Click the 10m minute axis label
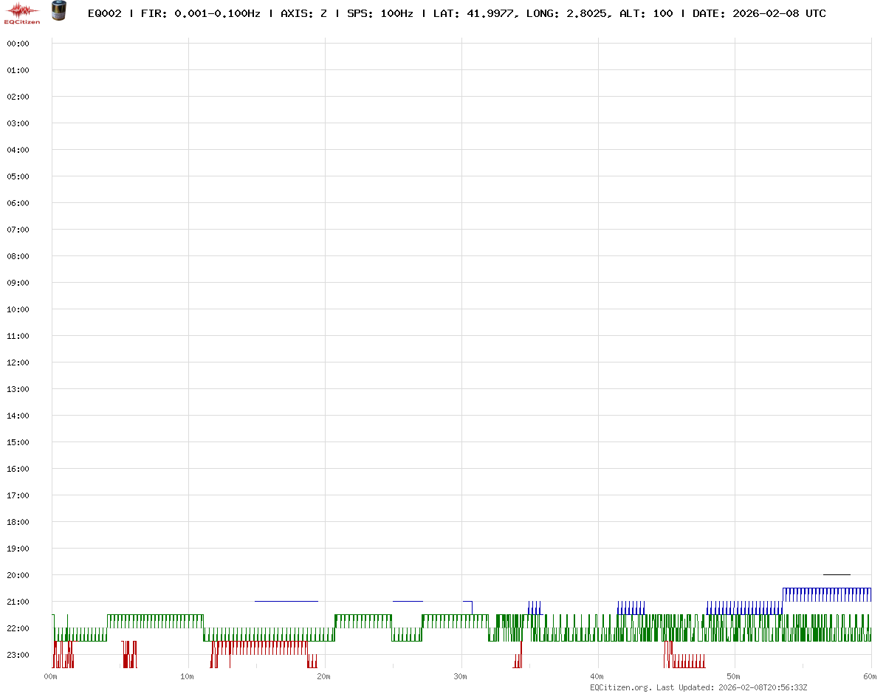This screenshot has height=694, width=886. [x=188, y=676]
